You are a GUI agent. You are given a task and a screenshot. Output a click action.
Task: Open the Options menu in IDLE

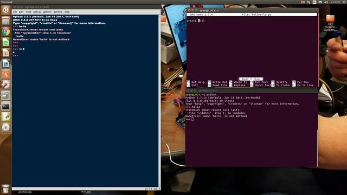(47, 12)
